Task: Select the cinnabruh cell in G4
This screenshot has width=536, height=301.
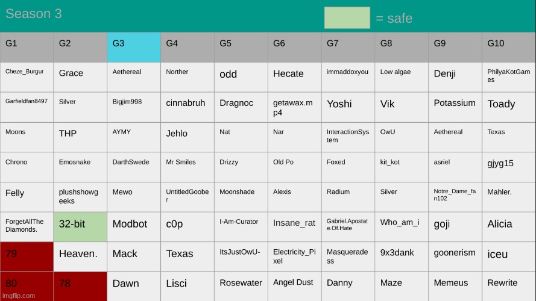Action: (188, 107)
